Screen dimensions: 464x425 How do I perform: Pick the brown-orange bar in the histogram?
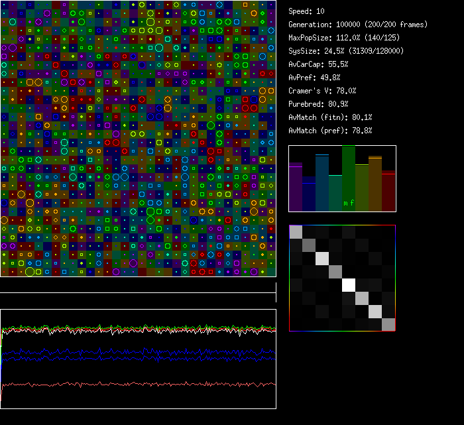tap(375, 184)
